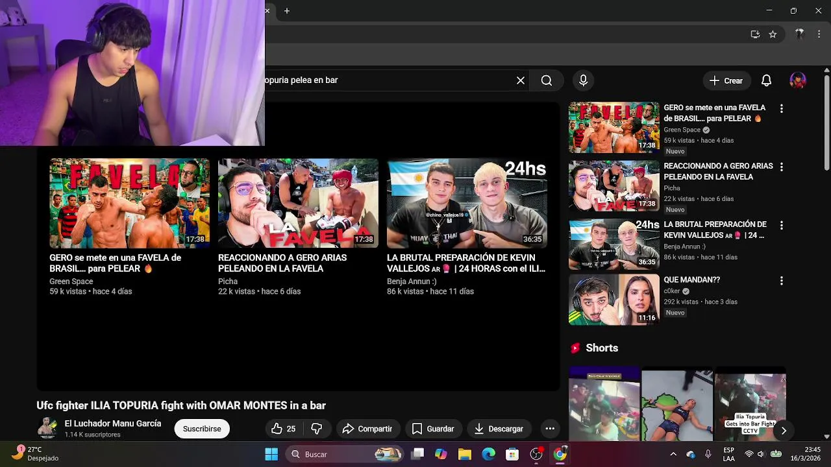Viewport: 831px width, 467px height.
Task: Click the taskbar microphone tray icon
Action: (x=708, y=454)
